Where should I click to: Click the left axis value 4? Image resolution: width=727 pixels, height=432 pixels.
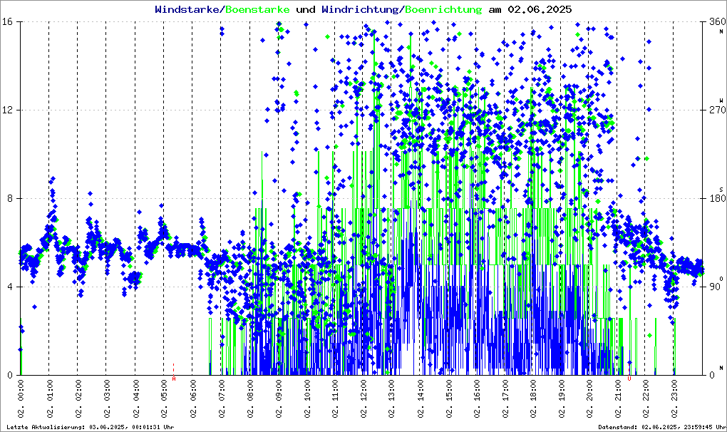(10, 287)
